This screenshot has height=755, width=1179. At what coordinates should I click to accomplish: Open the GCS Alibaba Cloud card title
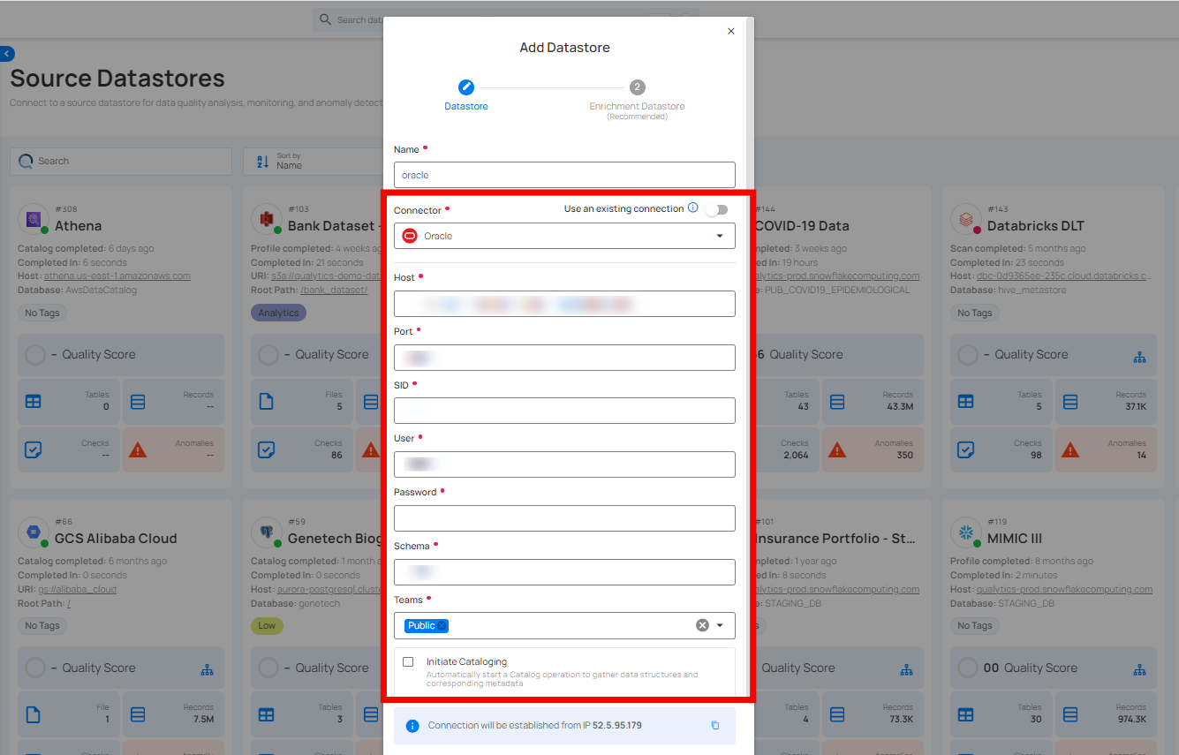(116, 539)
